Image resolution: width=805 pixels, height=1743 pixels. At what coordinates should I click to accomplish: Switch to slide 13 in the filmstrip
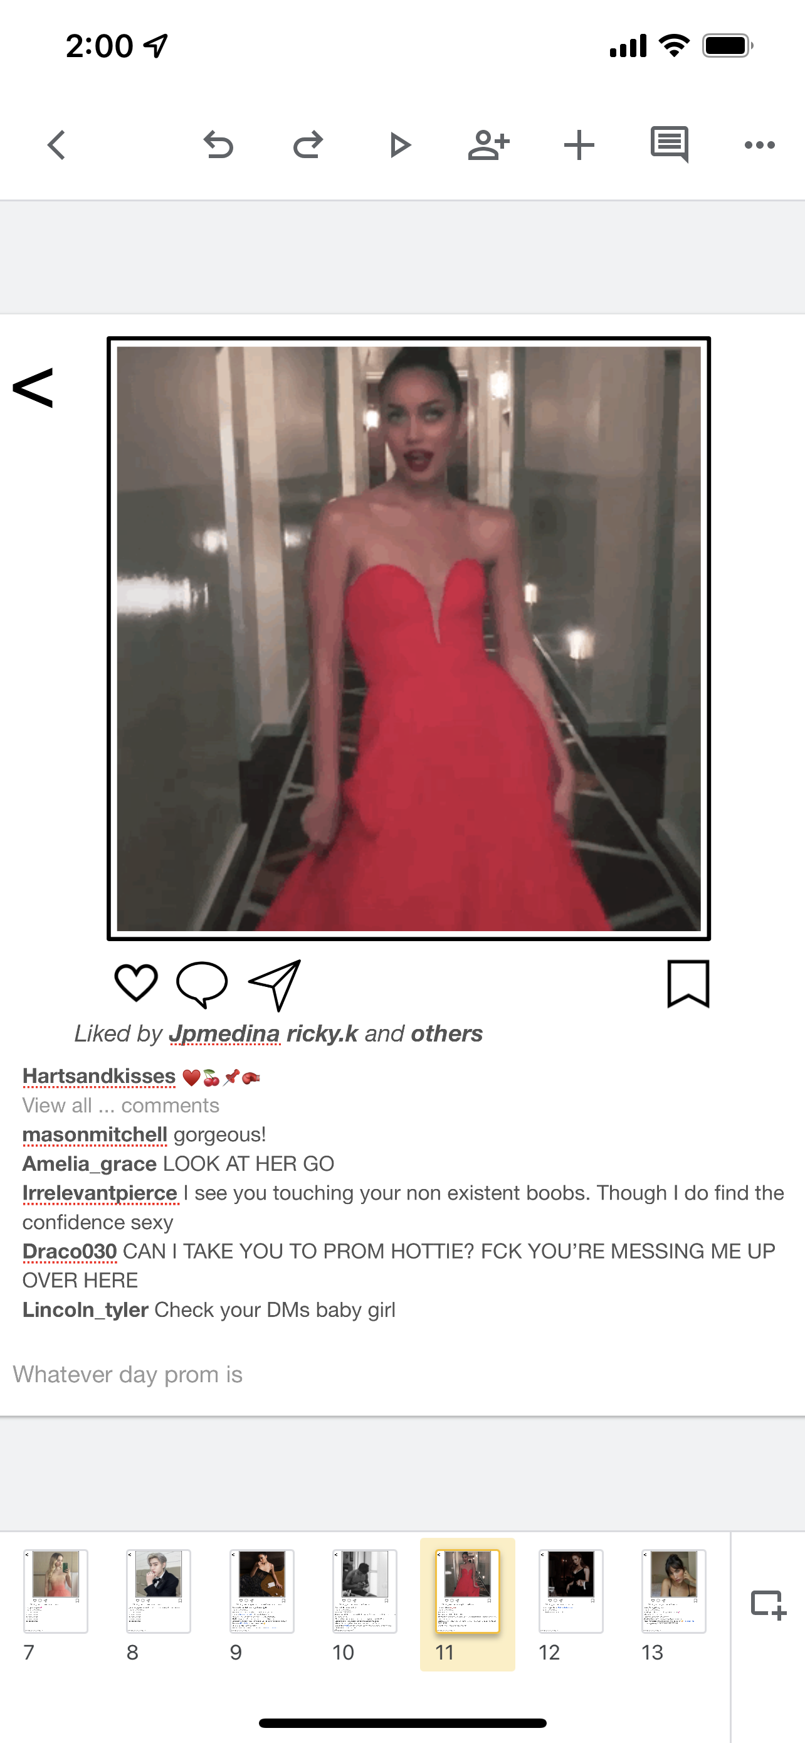[673, 1591]
